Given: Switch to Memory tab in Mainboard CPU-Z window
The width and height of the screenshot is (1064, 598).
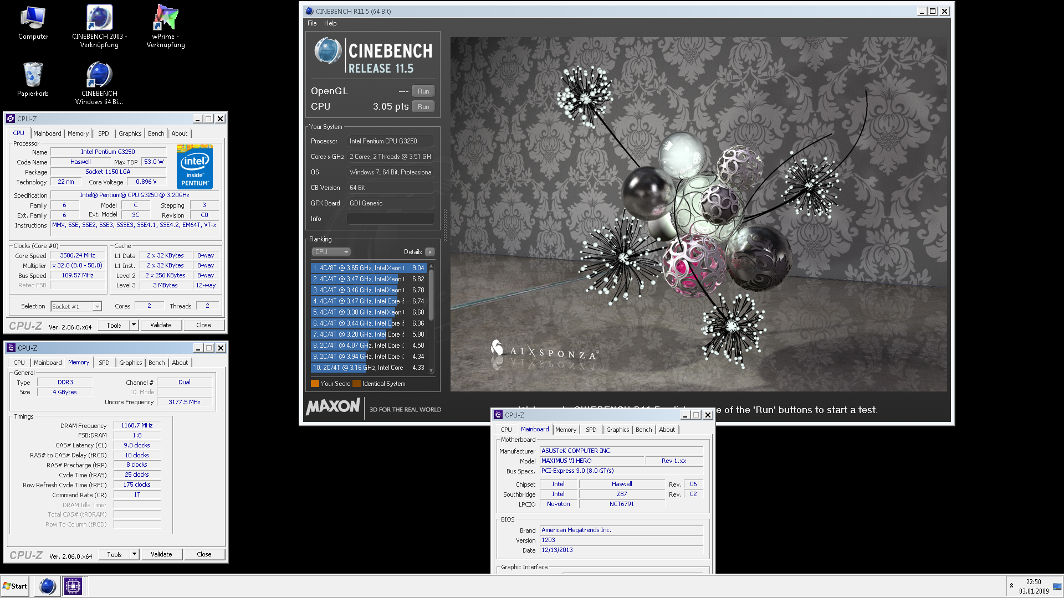Looking at the screenshot, I should (x=566, y=430).
